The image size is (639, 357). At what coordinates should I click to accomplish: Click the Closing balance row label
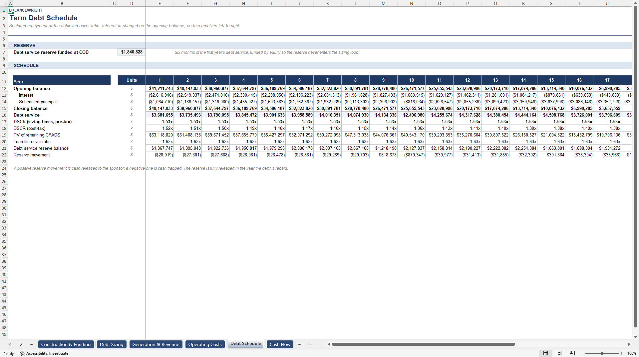coord(30,108)
